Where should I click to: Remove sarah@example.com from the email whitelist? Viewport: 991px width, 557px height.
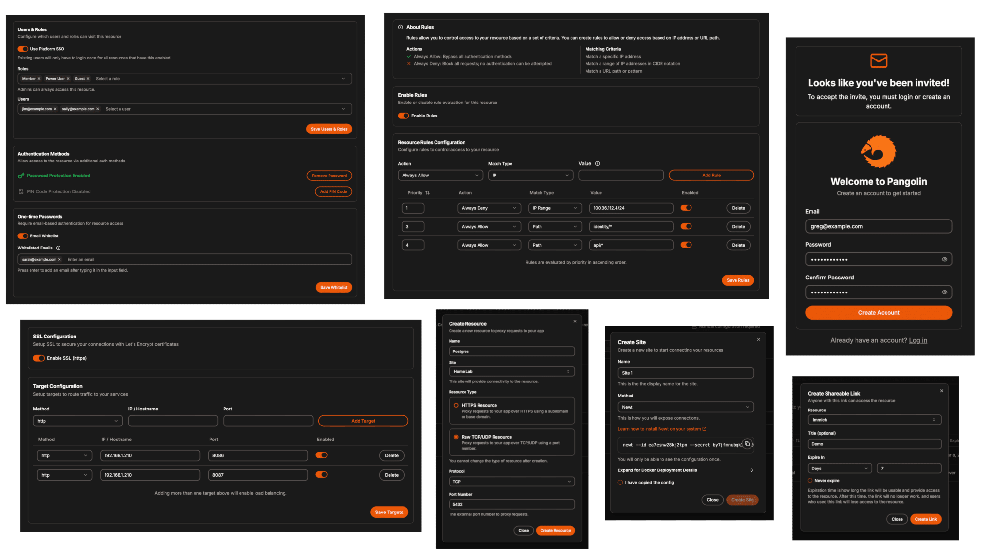pos(60,259)
